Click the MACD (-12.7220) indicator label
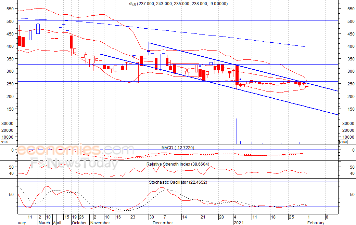356x225 pixels. click(x=178, y=148)
